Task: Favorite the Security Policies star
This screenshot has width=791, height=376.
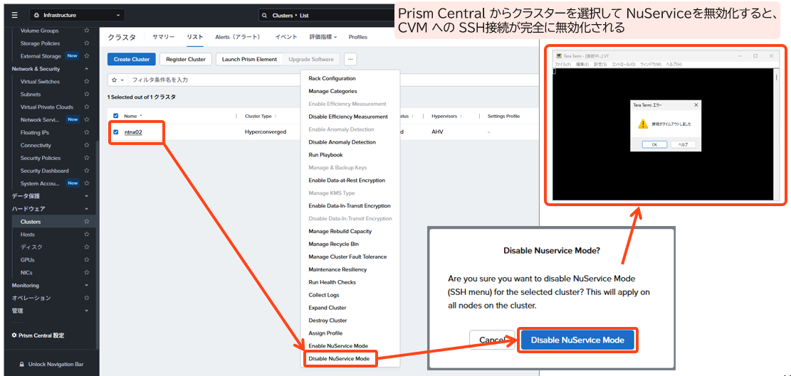Action: (87, 158)
